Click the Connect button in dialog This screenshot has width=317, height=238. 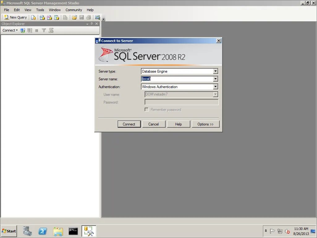129,124
